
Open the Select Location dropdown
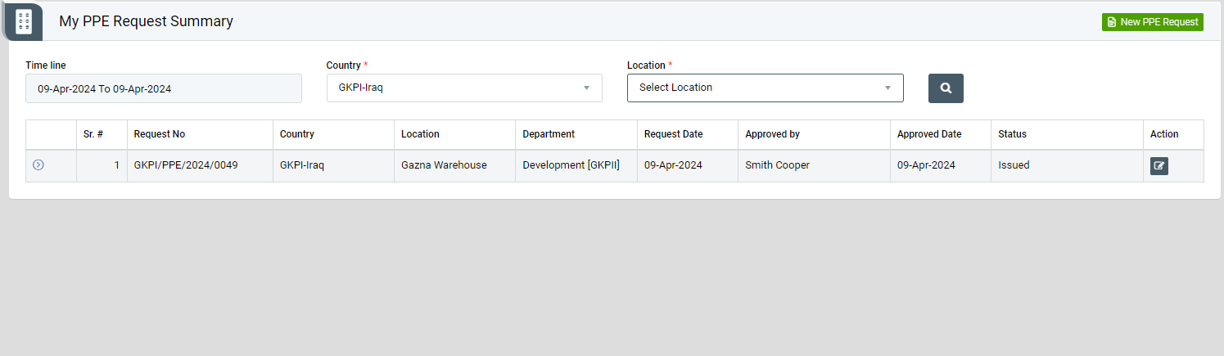[766, 88]
